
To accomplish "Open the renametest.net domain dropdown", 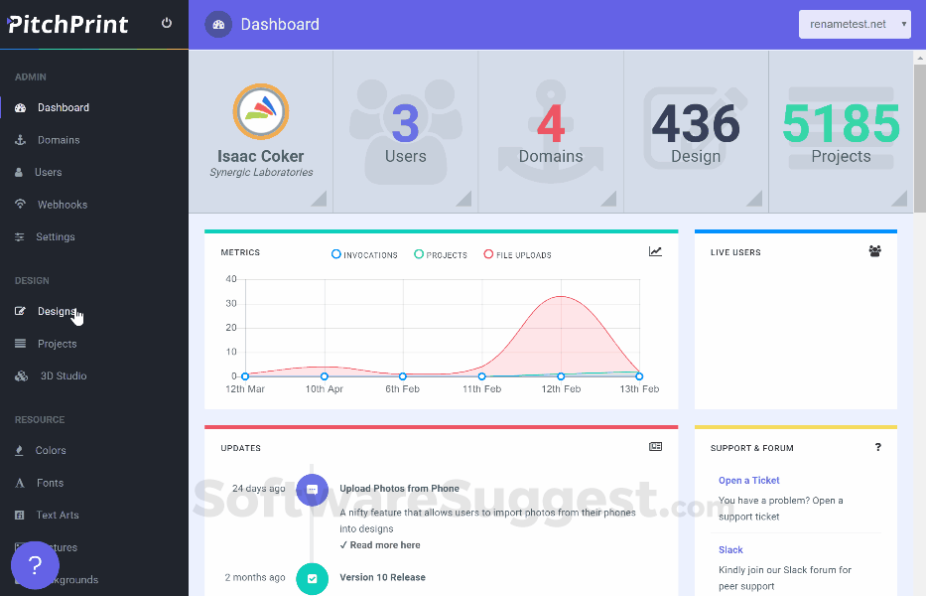I will 854,23.
